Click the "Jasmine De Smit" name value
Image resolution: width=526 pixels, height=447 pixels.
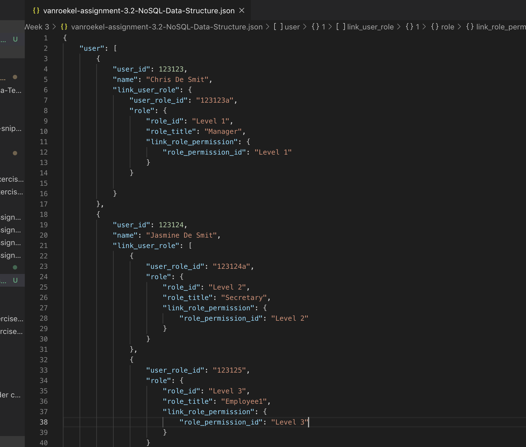tap(181, 235)
